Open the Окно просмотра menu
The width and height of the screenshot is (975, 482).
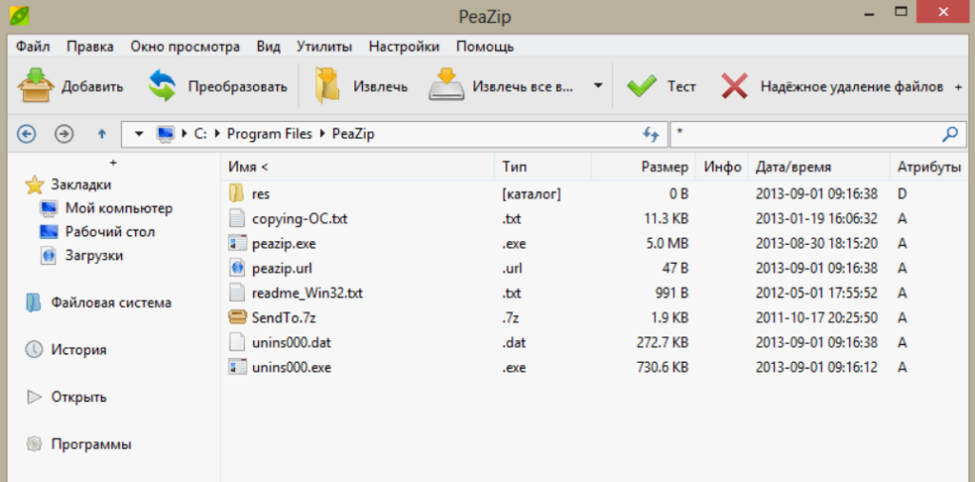point(186,47)
